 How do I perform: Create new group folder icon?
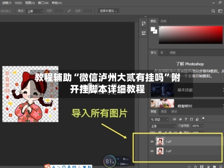tap(215, 167)
